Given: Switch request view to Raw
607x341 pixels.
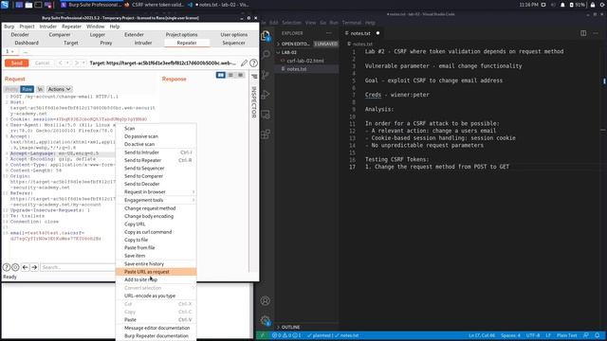Looking at the screenshot, I should pyautogui.click(x=28, y=89).
